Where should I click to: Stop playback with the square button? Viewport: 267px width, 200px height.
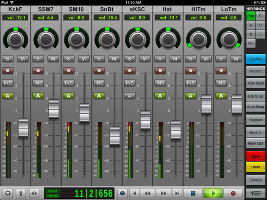[193, 193]
